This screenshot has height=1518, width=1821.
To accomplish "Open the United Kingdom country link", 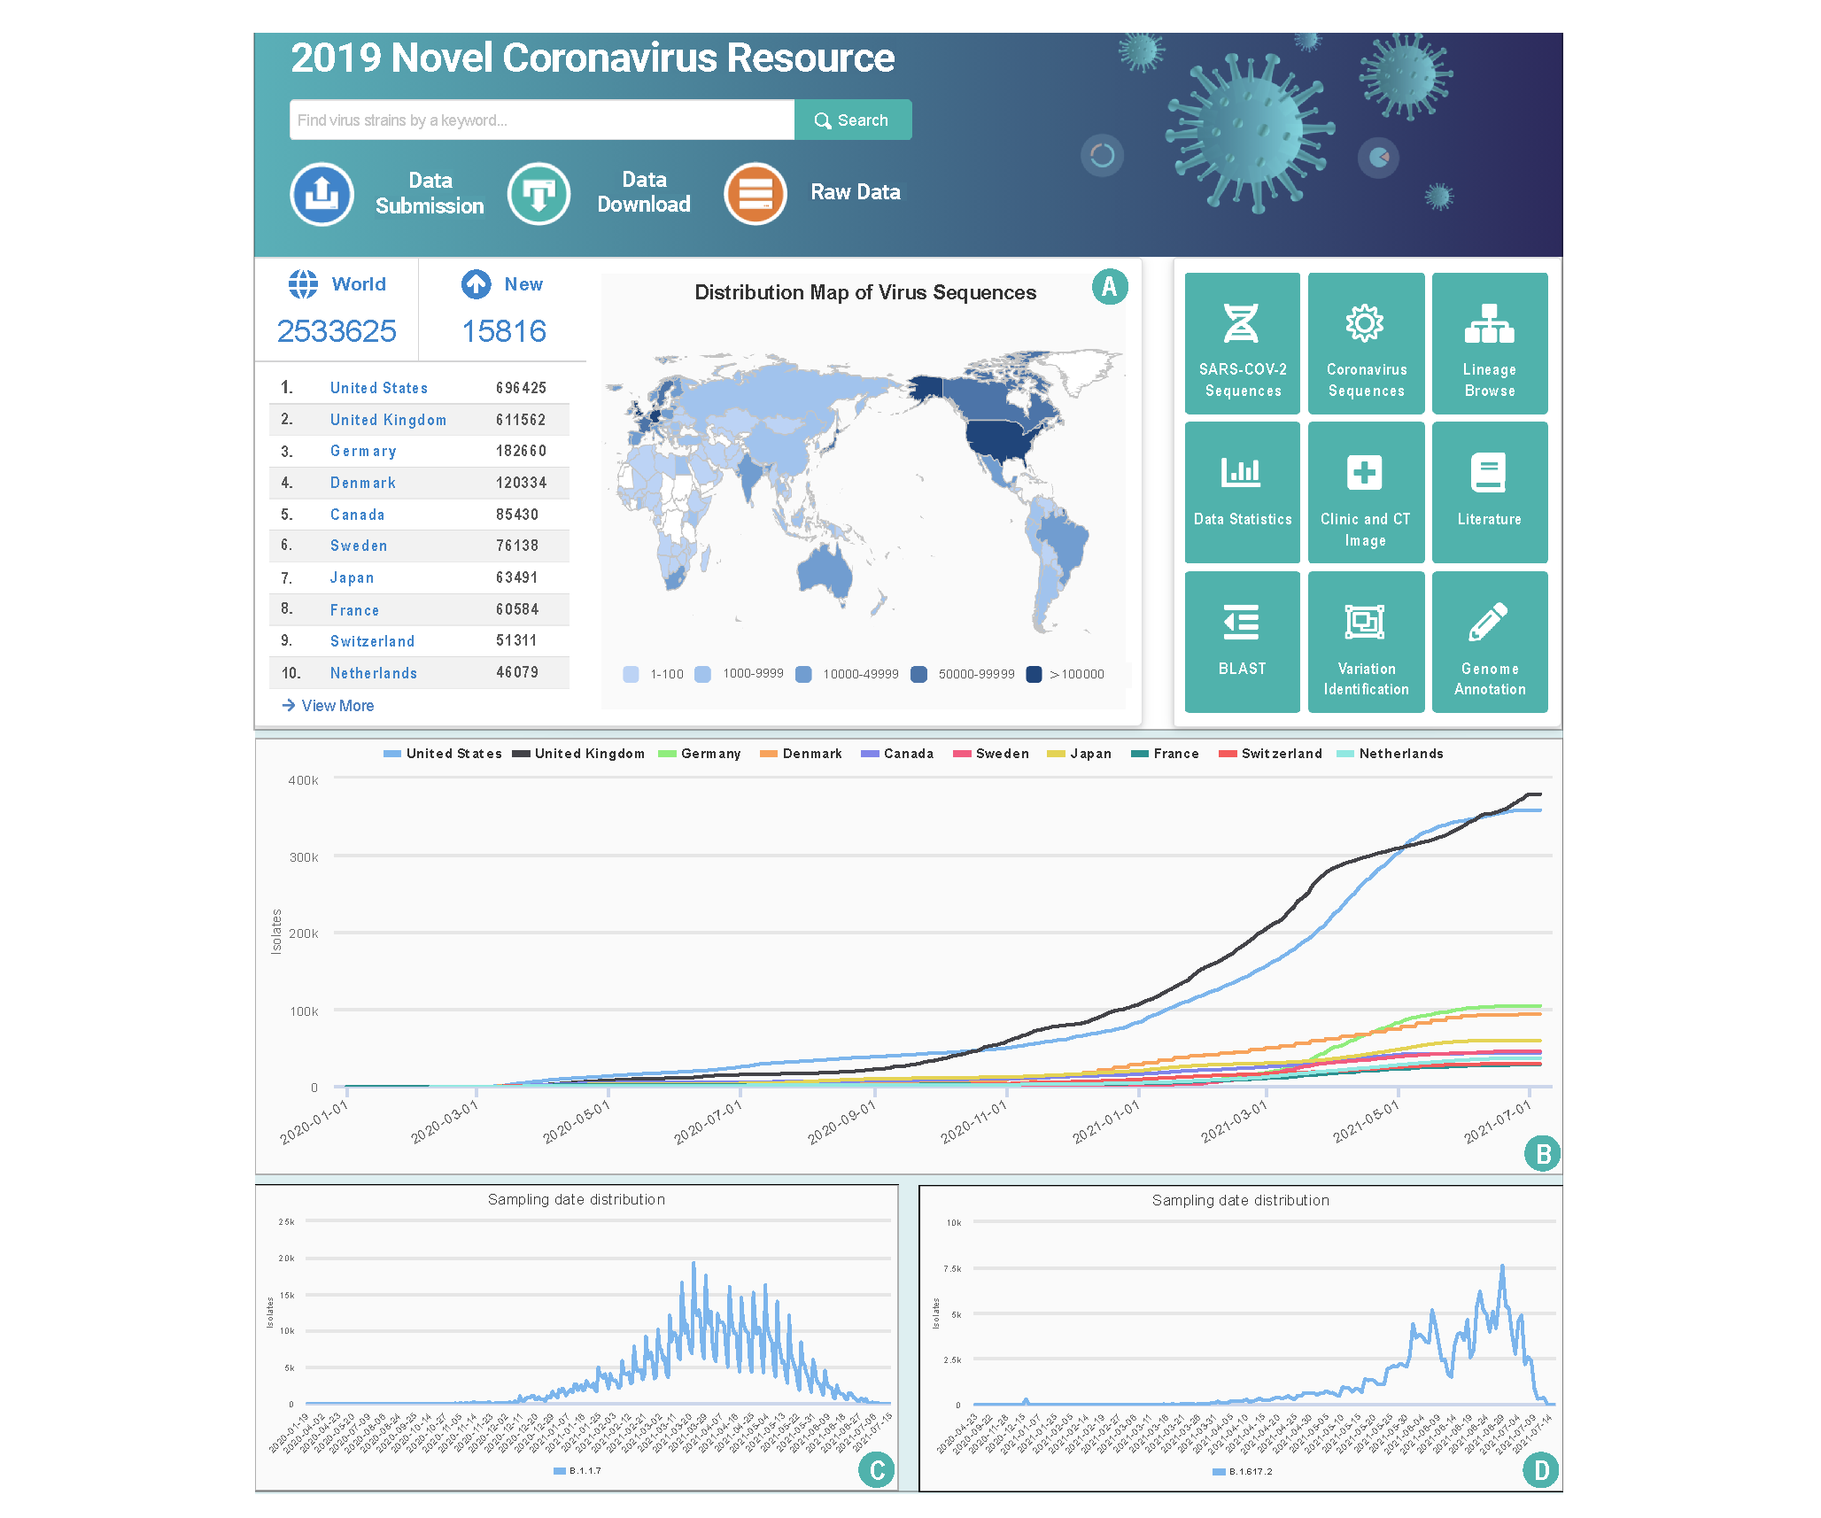I will pos(388,420).
